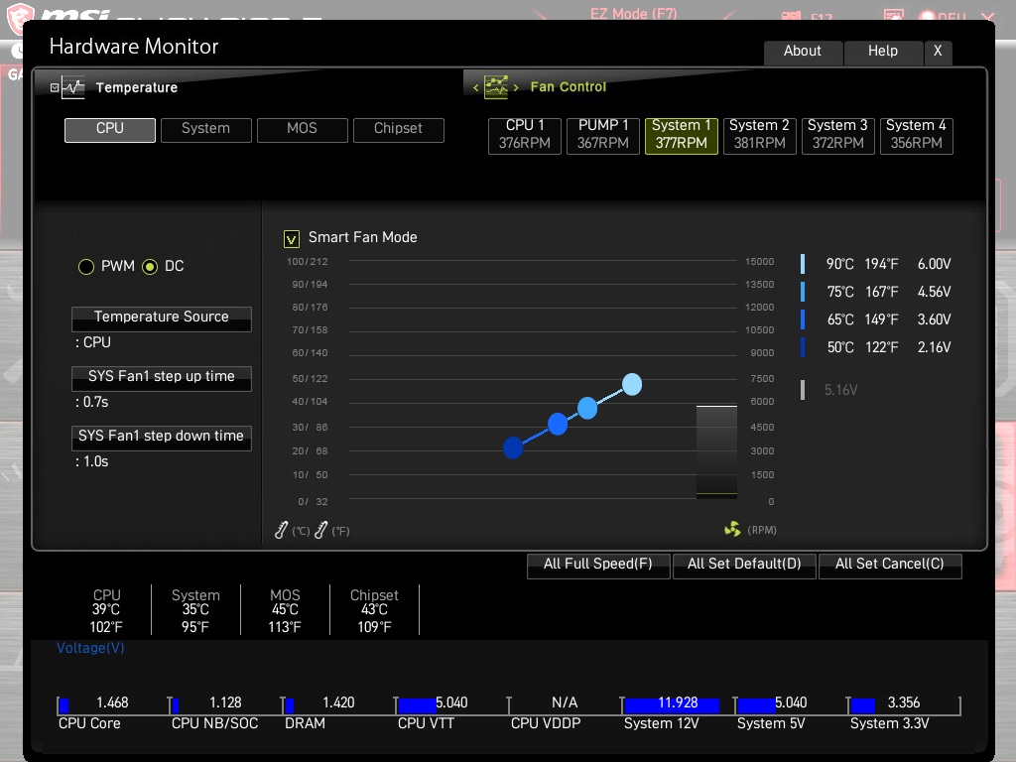Click the CPU VTT voltage bar

pyautogui.click(x=417, y=705)
